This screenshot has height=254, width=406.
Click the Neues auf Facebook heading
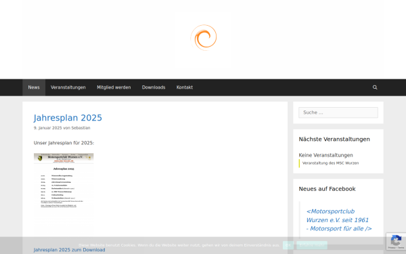[x=327, y=189]
